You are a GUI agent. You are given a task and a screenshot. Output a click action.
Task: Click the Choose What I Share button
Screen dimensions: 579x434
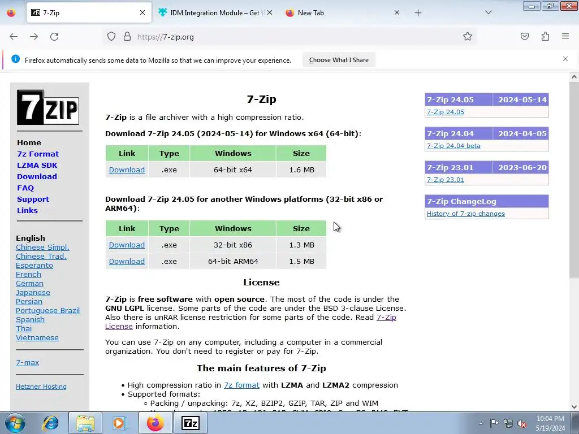pos(339,60)
